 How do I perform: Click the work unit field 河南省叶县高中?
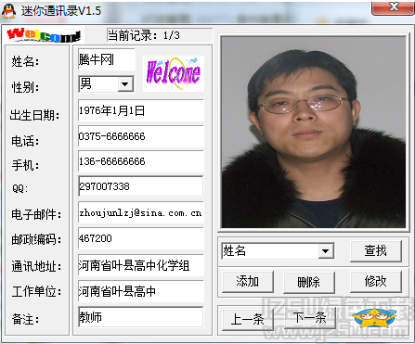coord(141,291)
